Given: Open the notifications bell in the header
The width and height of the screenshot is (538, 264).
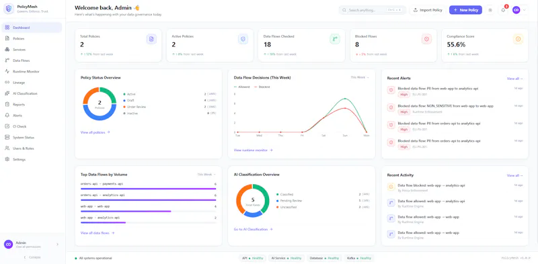Looking at the screenshot, I should (x=503, y=10).
